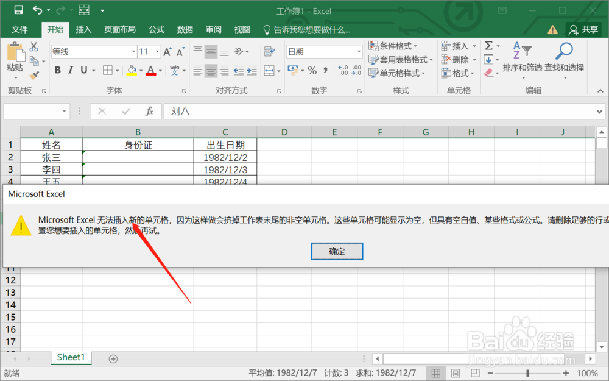This screenshot has height=381, width=609.
Task: Switch to the 视图 tab
Action: pos(242,29)
